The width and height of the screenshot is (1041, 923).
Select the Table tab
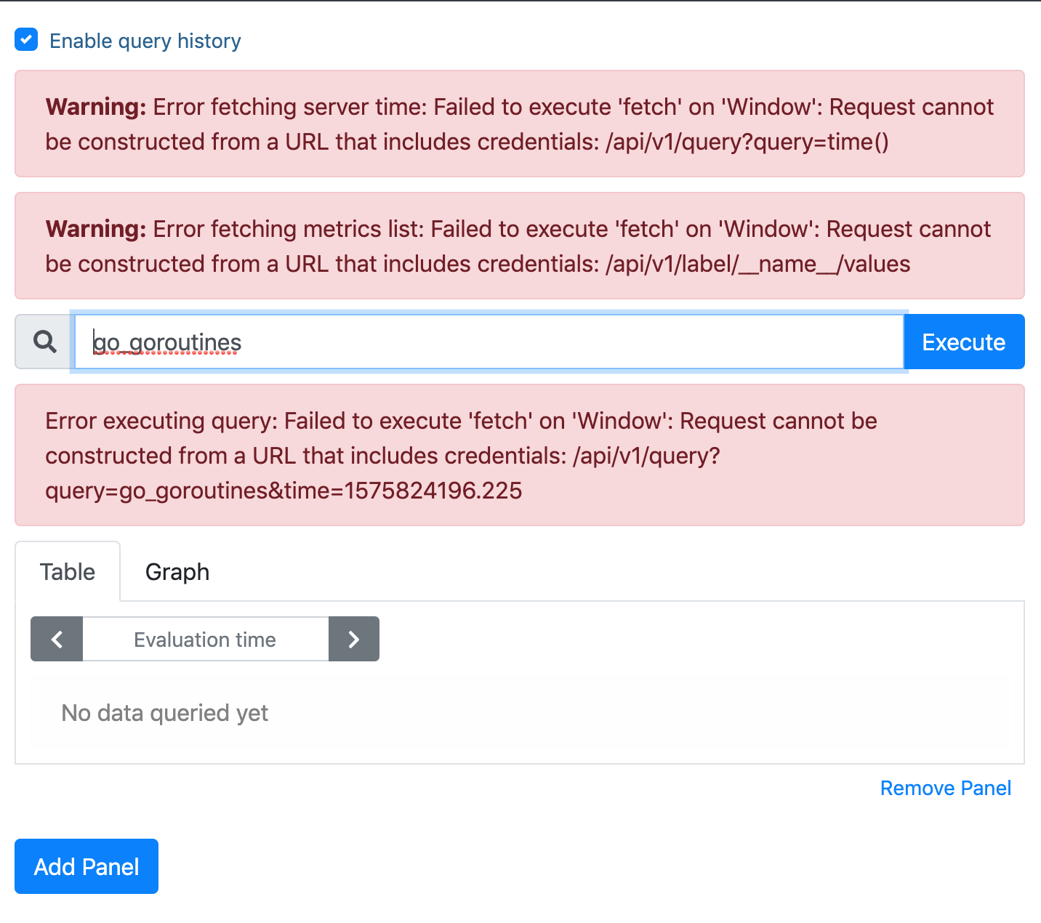(67, 572)
